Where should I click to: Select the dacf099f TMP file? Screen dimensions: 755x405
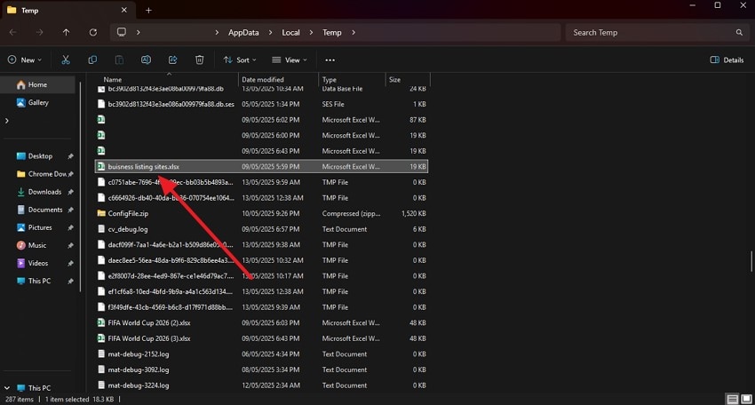(x=261, y=244)
